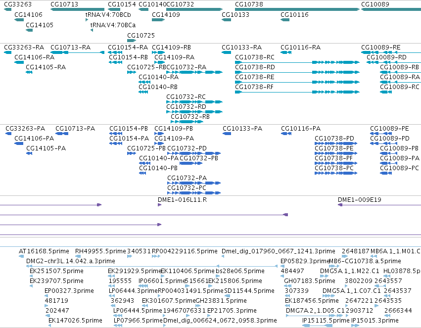Image resolution: width=421 pixels, height=328 pixels.
Task: Click EP05829.3prime feature label
Action: point(305,261)
